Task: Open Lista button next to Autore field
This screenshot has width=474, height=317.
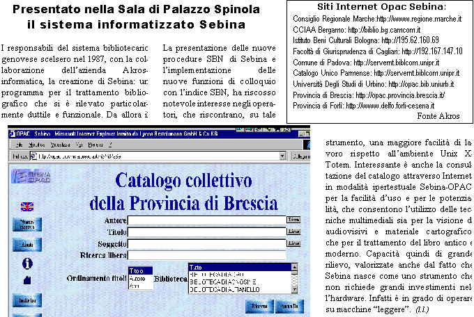Action: tap(293, 220)
